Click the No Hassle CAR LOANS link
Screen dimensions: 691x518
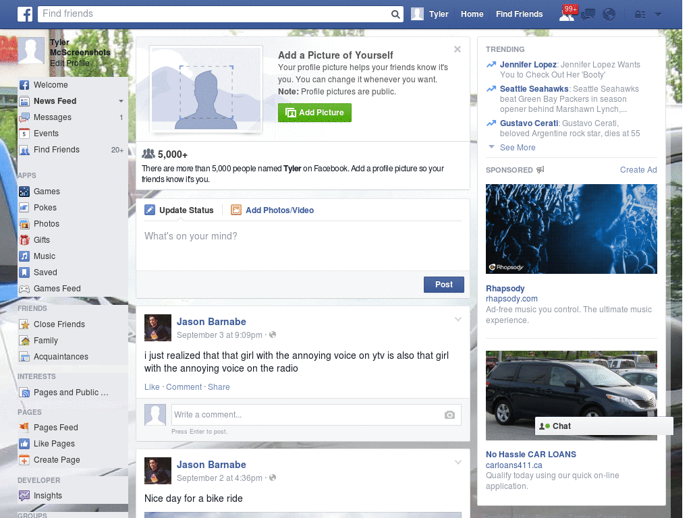click(530, 455)
